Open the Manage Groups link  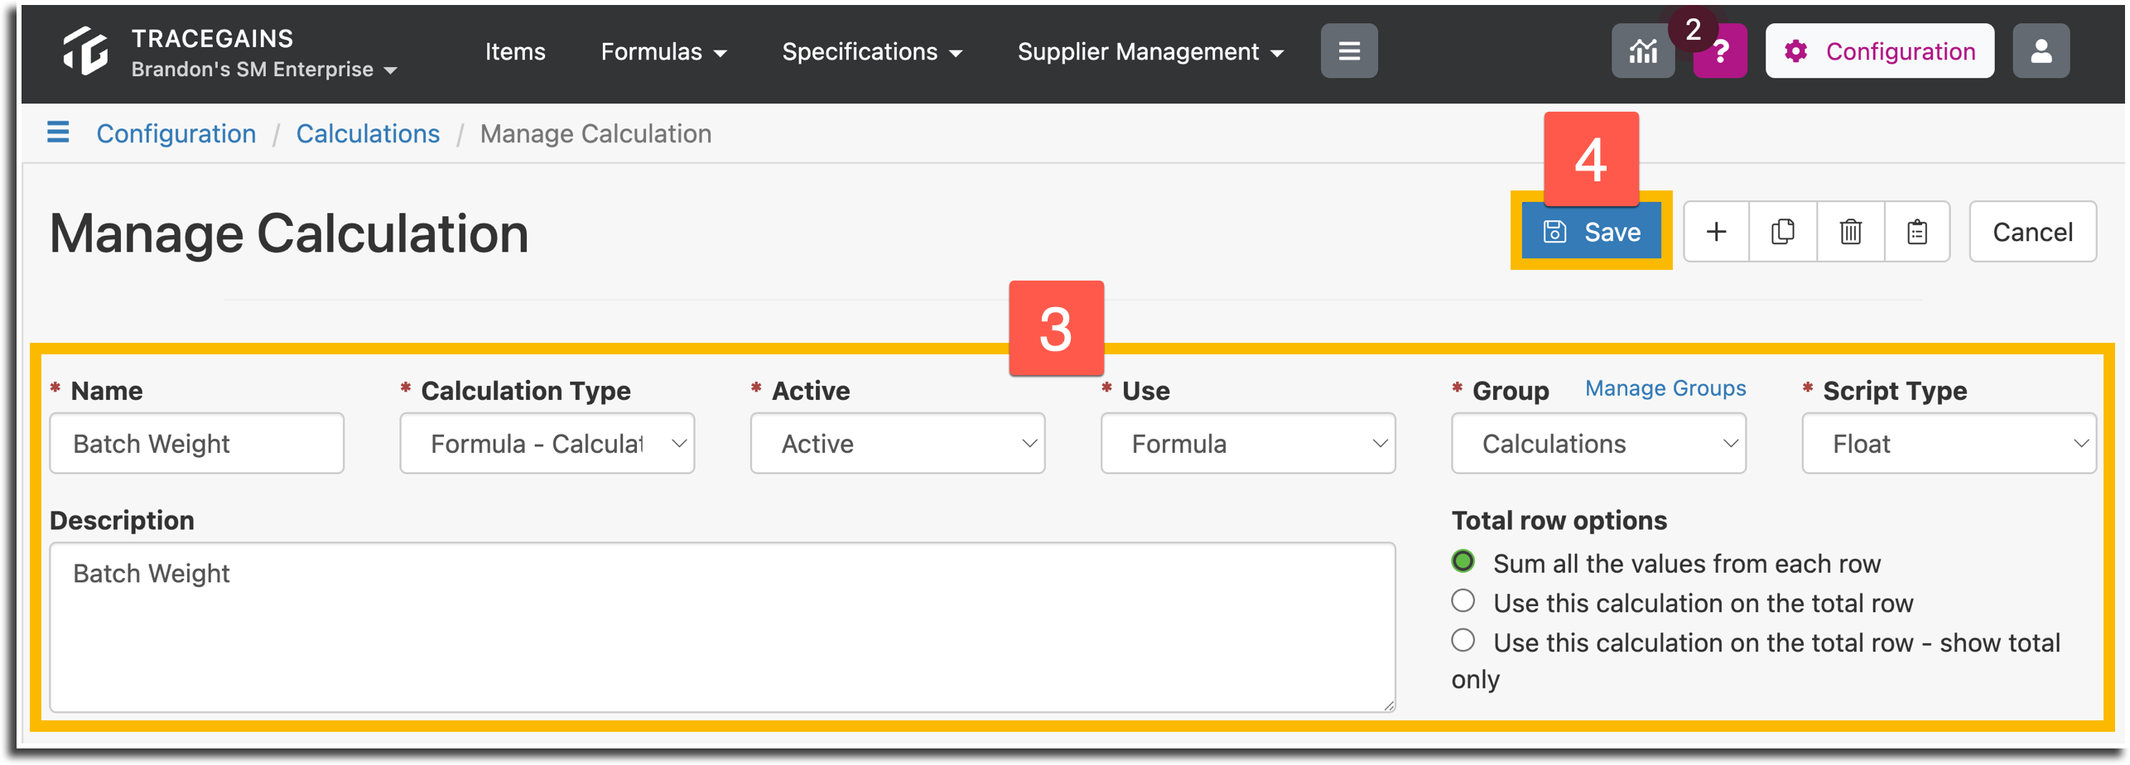point(1665,388)
